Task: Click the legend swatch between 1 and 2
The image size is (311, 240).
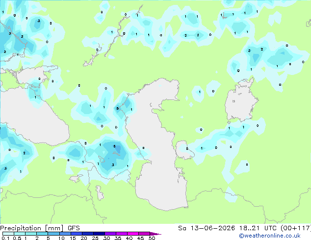Action: 31,234
